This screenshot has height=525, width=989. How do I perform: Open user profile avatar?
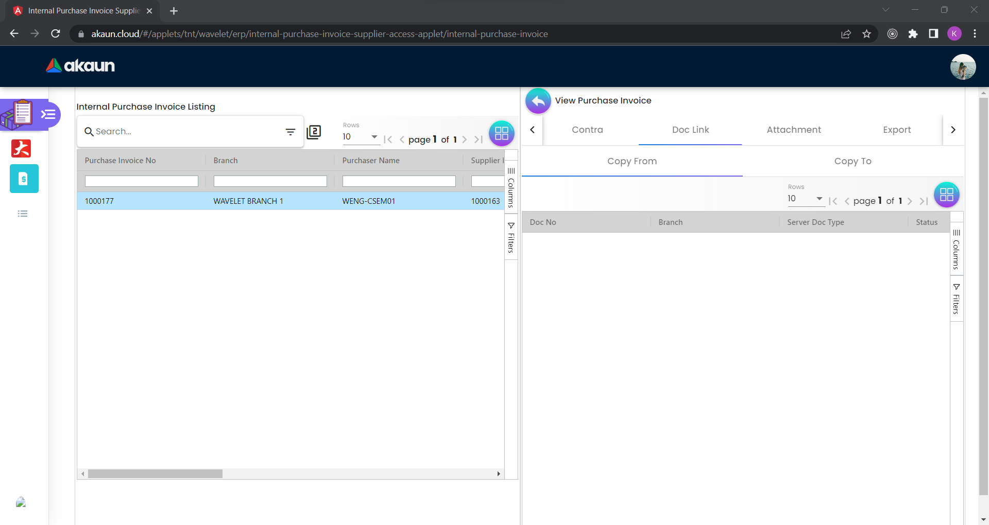tap(963, 67)
